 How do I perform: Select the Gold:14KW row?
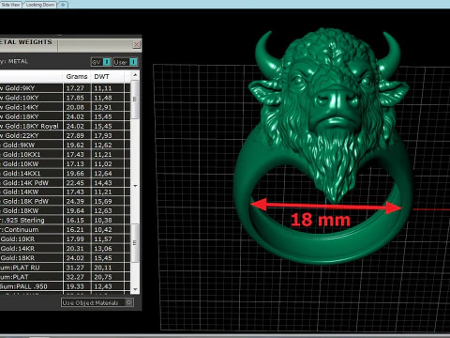pyautogui.click(x=65, y=192)
